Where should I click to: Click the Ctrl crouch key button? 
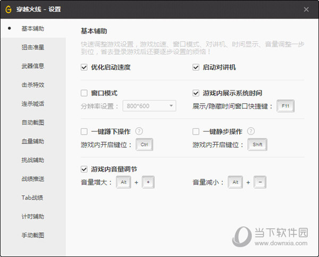[x=145, y=145]
